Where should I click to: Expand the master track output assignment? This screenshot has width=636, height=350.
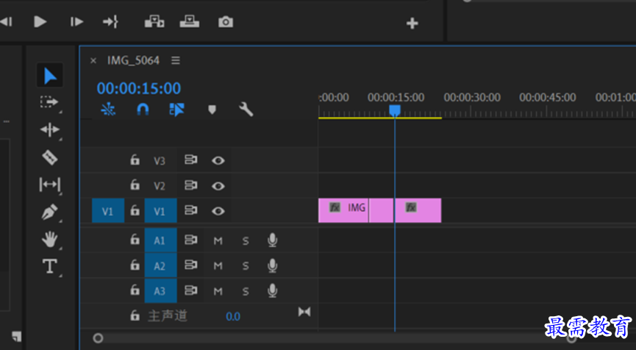304,312
